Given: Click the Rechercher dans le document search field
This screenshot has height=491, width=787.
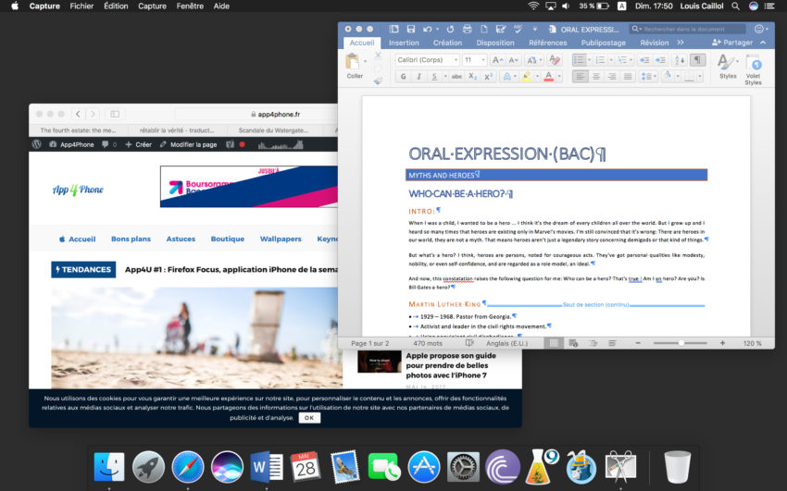Looking at the screenshot, I should point(688,29).
